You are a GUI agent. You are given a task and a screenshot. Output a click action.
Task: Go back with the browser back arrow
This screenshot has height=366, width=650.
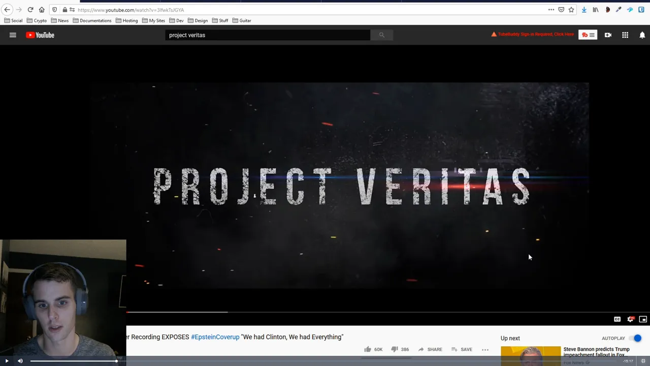[7, 10]
